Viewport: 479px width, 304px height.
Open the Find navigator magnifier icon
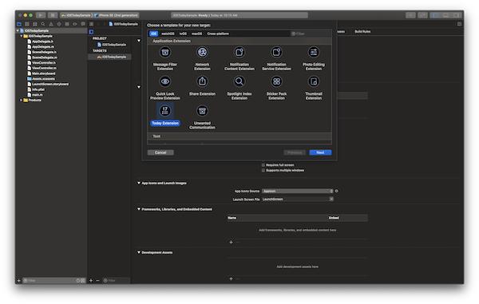point(43,24)
